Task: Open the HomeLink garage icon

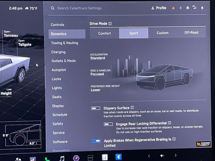Action: click(188, 8)
